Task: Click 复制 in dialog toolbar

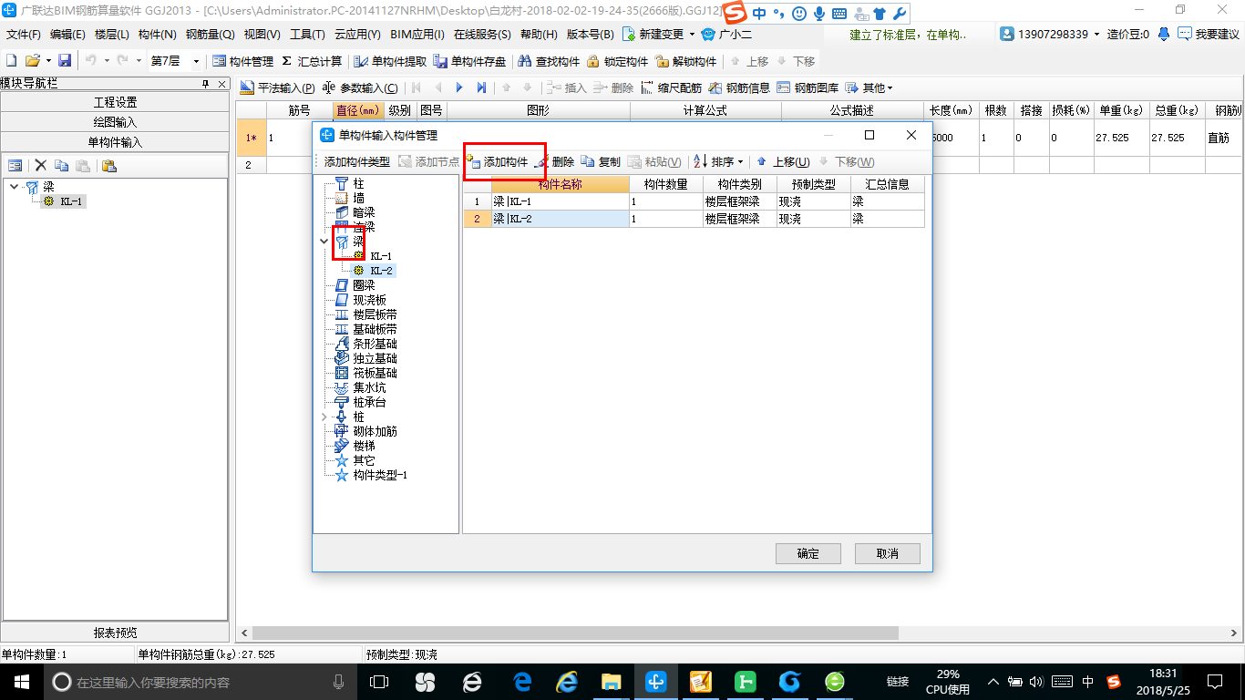Action: point(601,161)
